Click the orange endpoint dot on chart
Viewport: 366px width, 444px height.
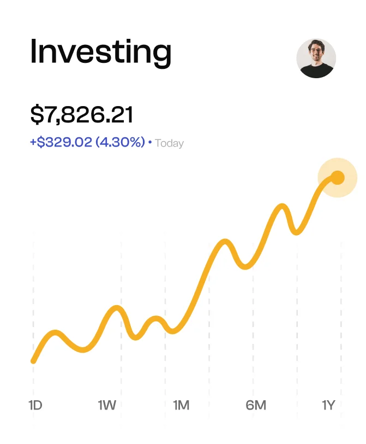tap(338, 177)
